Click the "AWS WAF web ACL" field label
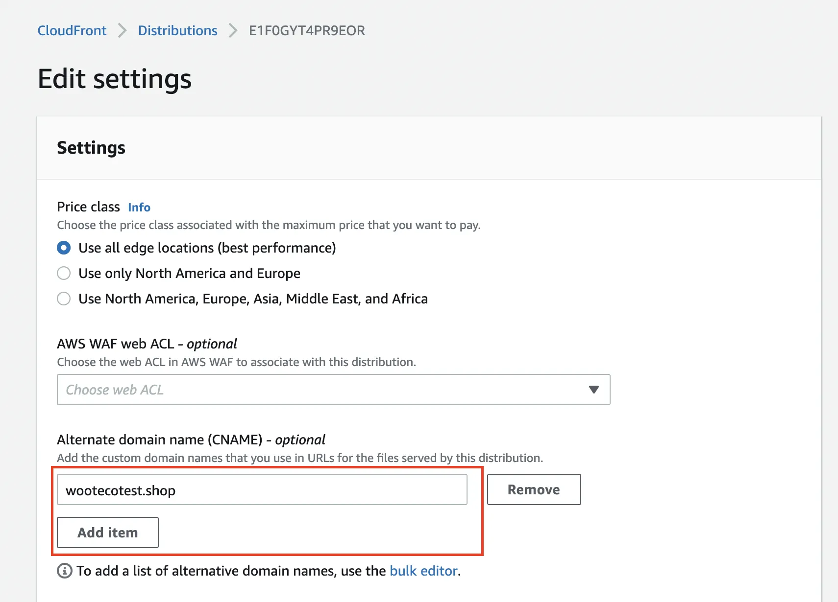This screenshot has height=602, width=838. (x=147, y=344)
